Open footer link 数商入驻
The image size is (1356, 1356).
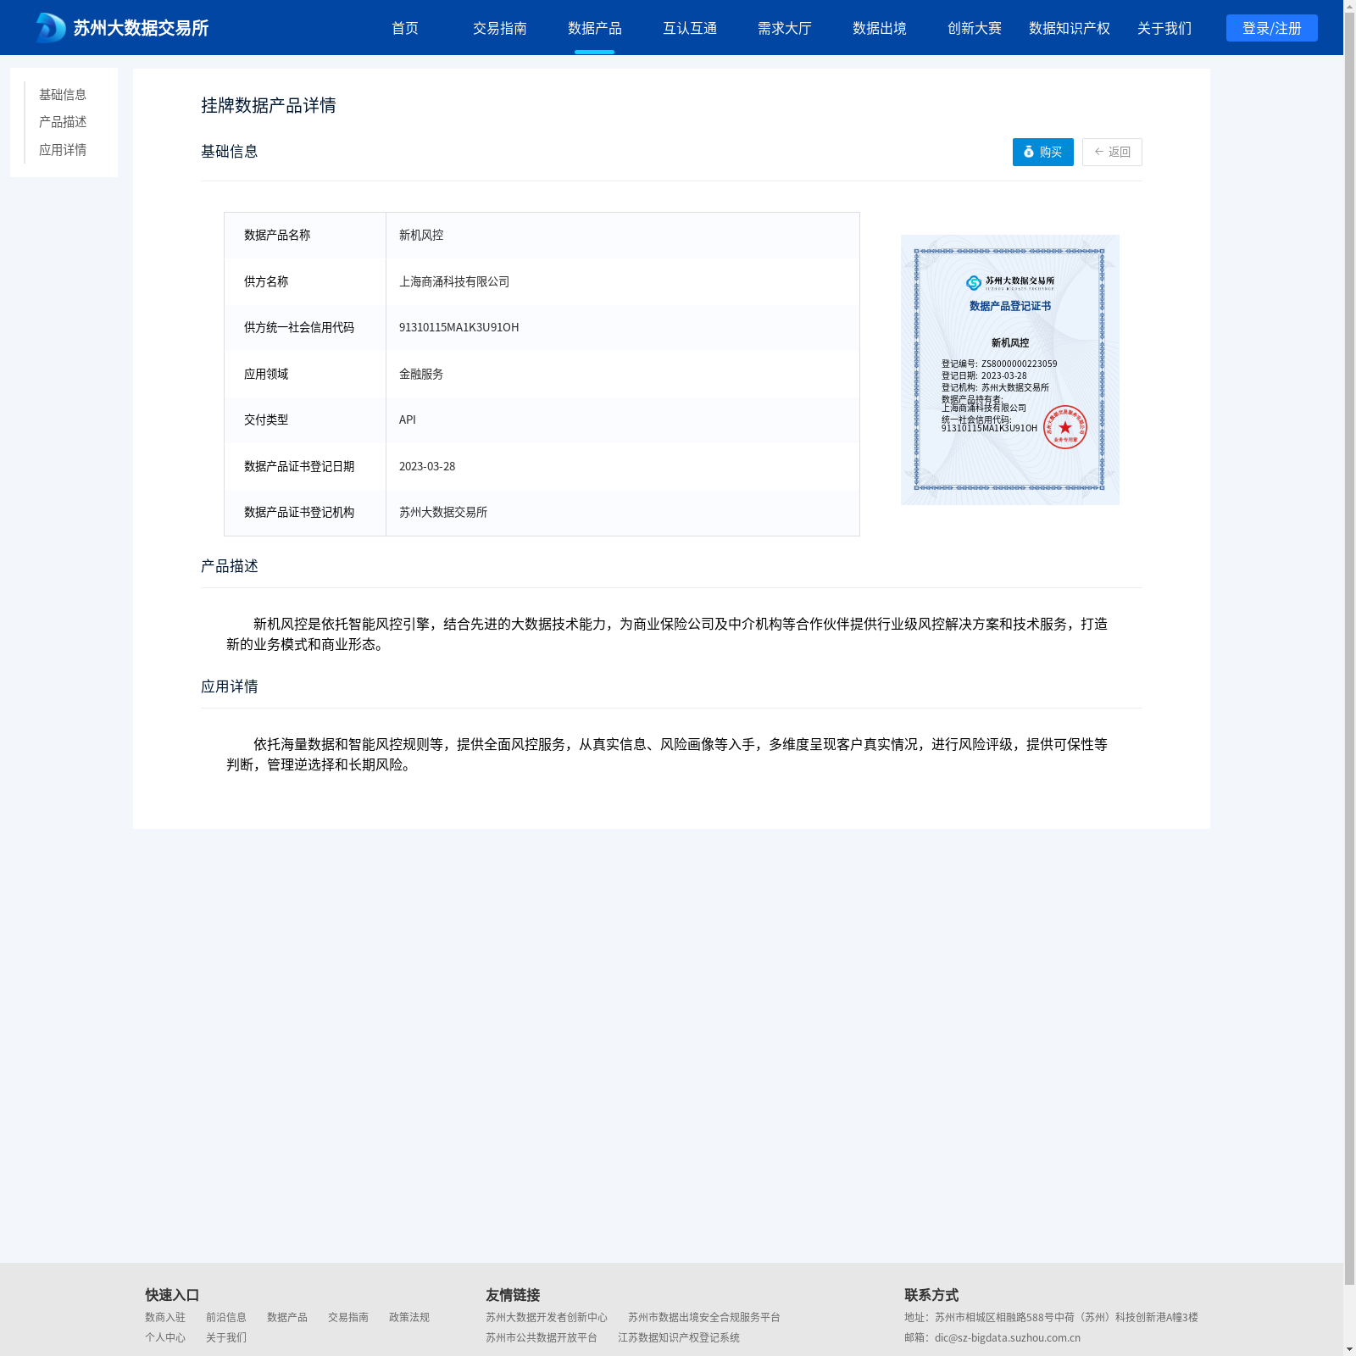coord(165,1317)
